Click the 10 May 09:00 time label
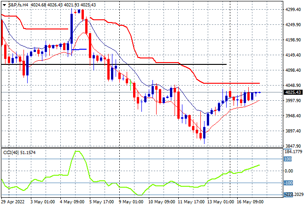This screenshot has width=304, height=207. click(x=162, y=202)
